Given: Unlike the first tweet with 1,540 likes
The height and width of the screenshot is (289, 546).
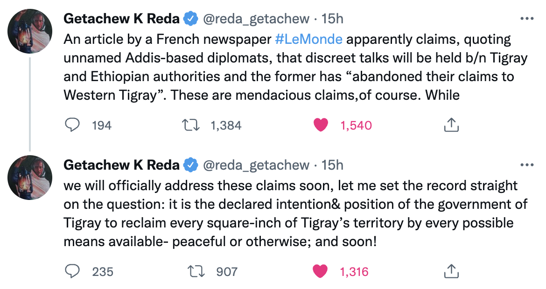Looking at the screenshot, I should 320,125.
